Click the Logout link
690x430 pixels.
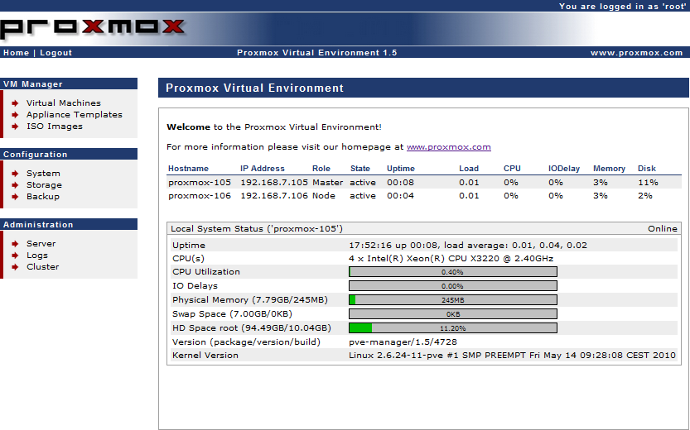[55, 53]
